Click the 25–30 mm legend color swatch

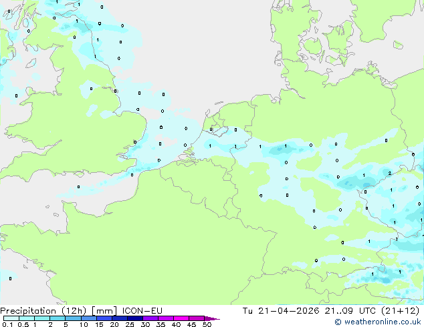(134, 318)
